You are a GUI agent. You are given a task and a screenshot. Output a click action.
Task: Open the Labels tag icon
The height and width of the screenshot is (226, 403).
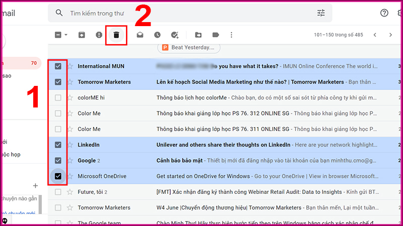[216, 35]
